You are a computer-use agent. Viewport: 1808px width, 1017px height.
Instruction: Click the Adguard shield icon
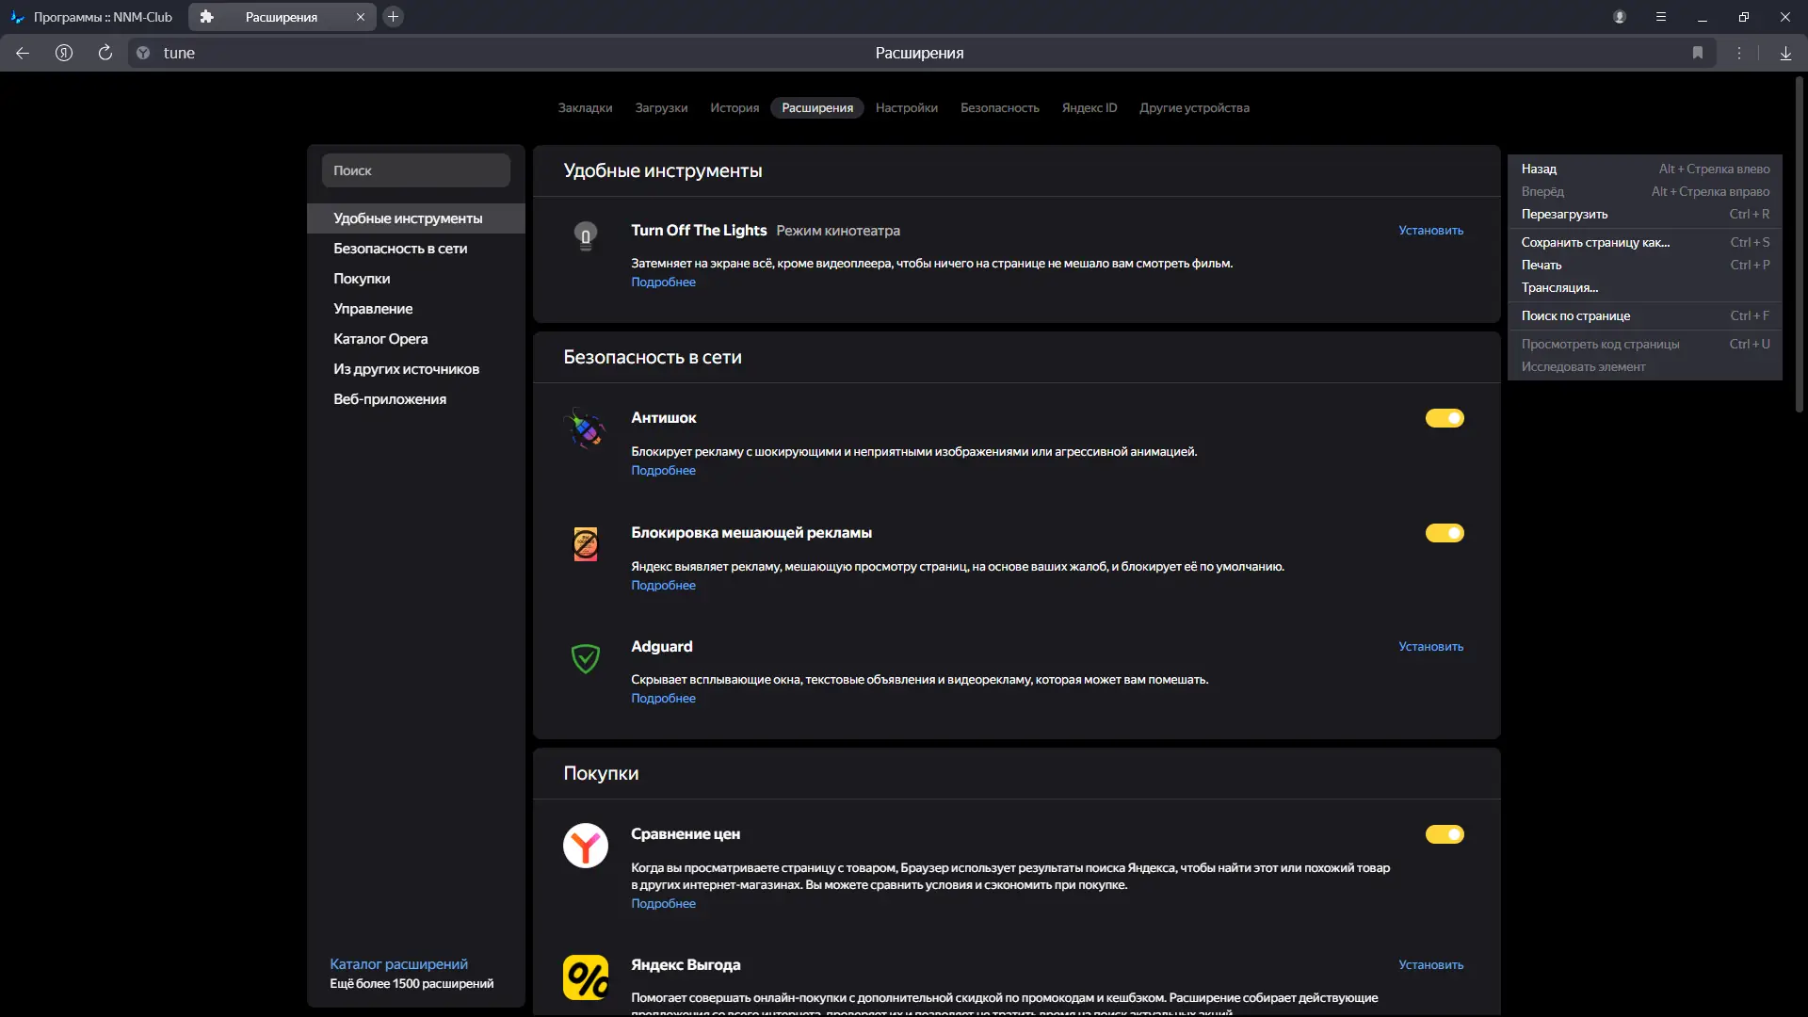pyautogui.click(x=586, y=658)
